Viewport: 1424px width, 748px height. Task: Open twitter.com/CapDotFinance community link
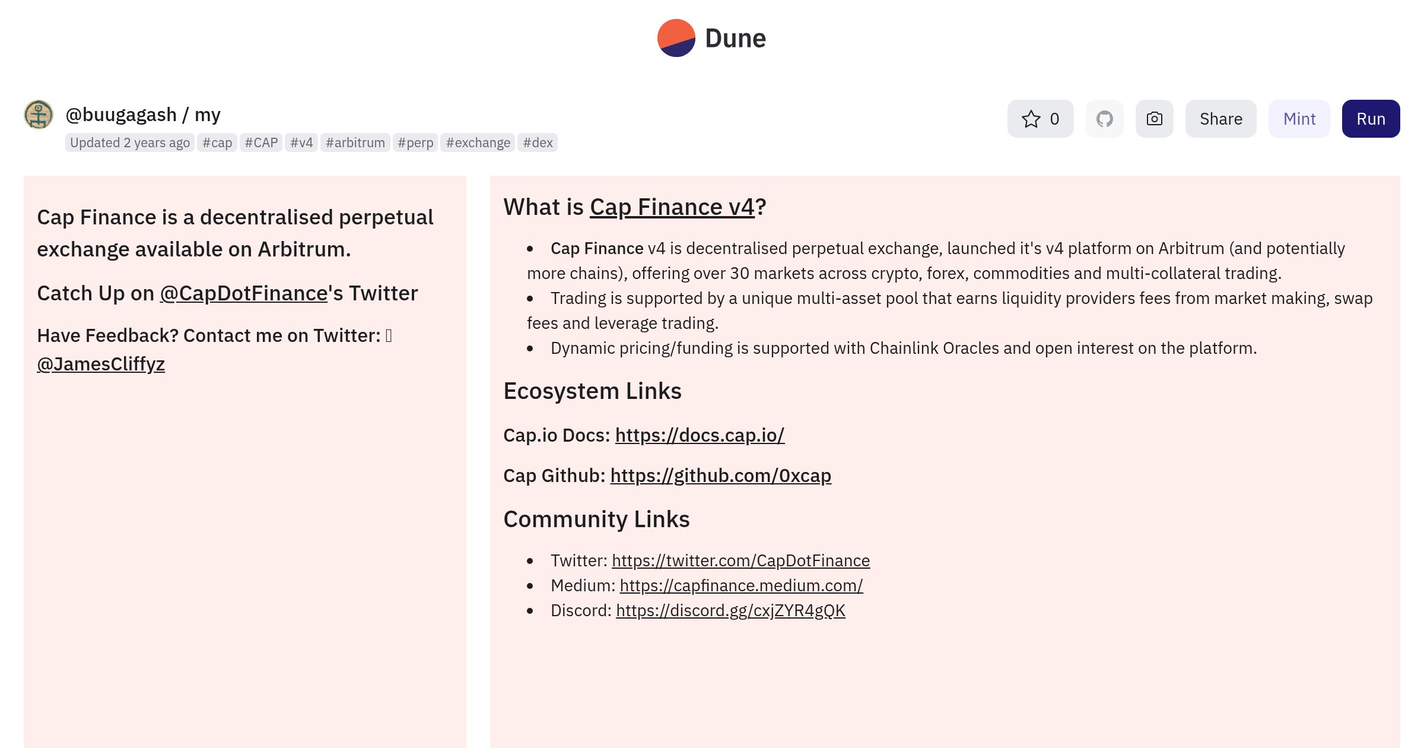point(741,560)
